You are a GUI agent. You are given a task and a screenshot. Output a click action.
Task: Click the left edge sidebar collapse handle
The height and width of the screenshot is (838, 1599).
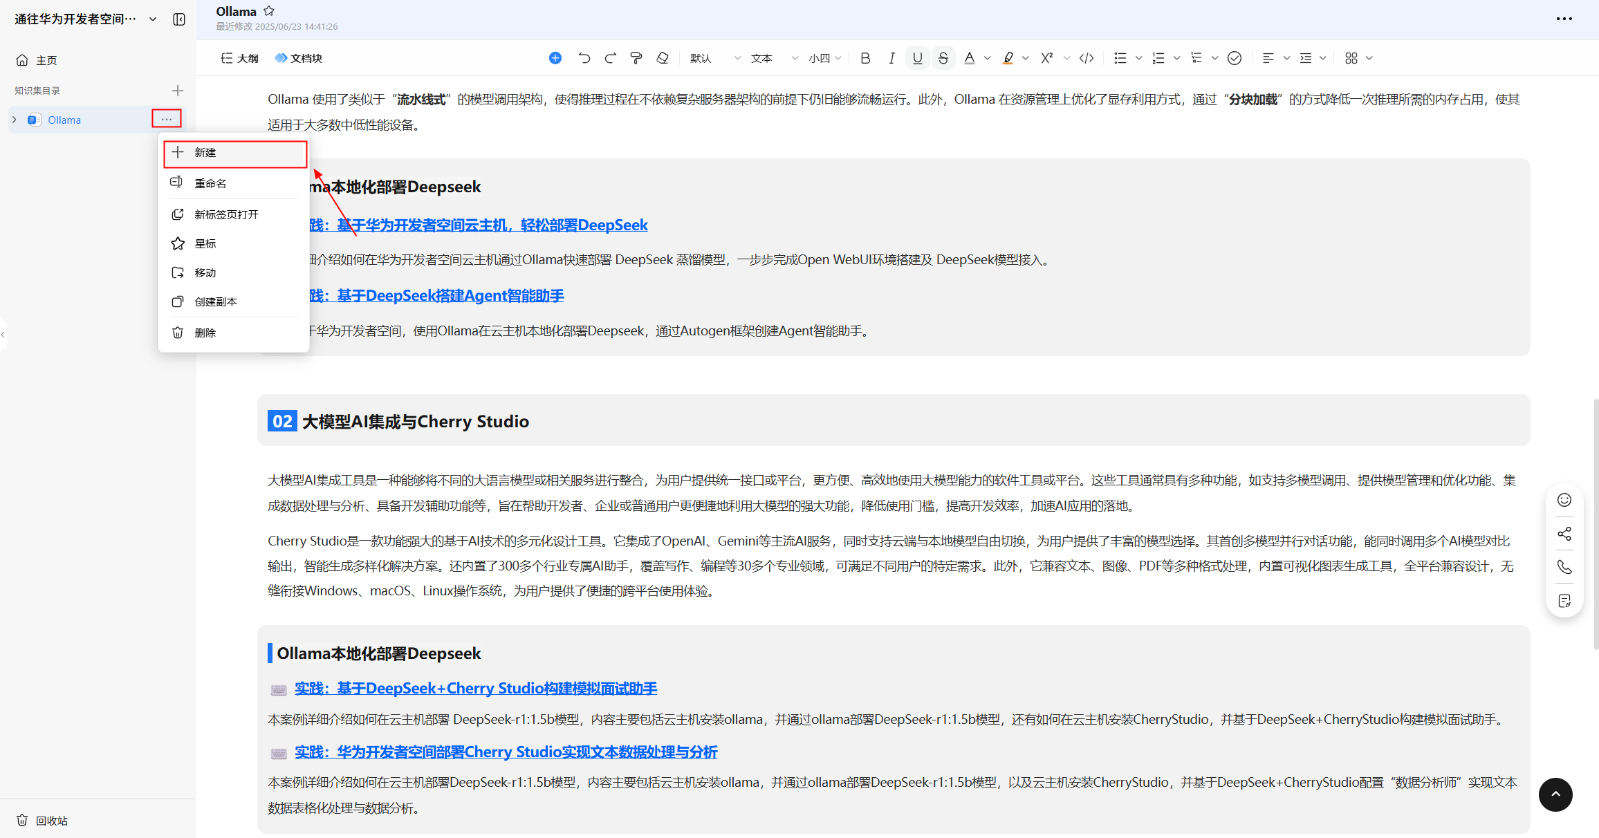pyautogui.click(x=3, y=335)
